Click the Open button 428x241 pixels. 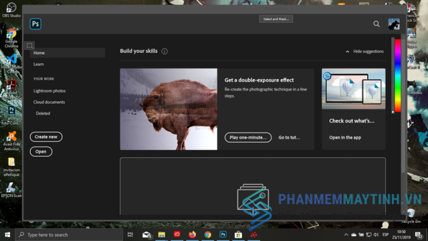click(41, 152)
